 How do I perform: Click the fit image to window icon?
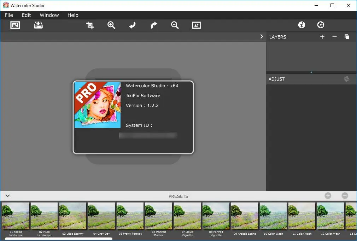point(196,25)
